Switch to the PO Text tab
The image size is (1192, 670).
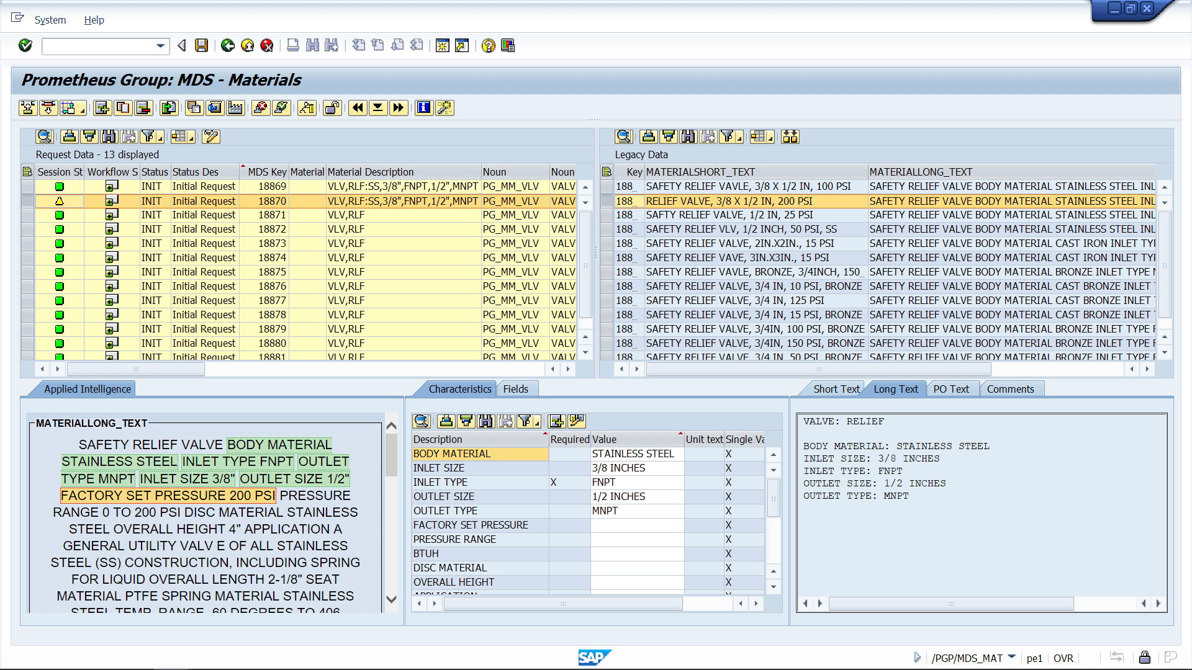950,389
